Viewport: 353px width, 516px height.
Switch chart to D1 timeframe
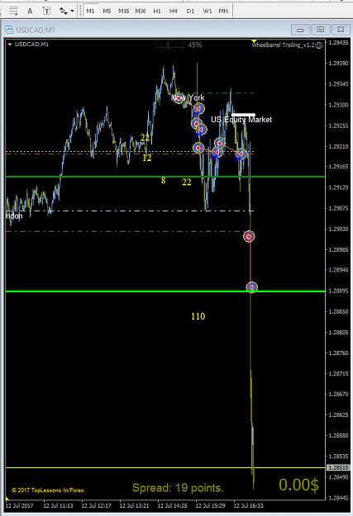pos(190,11)
